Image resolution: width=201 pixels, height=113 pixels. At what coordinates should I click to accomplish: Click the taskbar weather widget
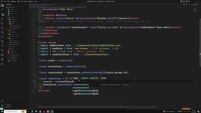(x=169, y=111)
